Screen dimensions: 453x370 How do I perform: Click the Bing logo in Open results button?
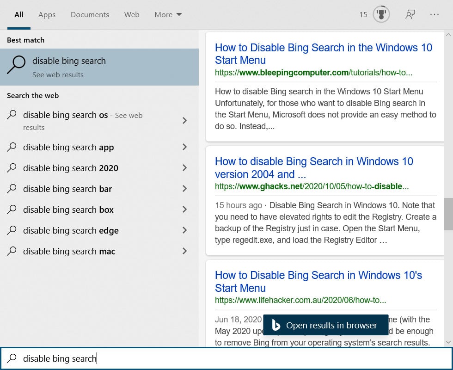tap(276, 326)
